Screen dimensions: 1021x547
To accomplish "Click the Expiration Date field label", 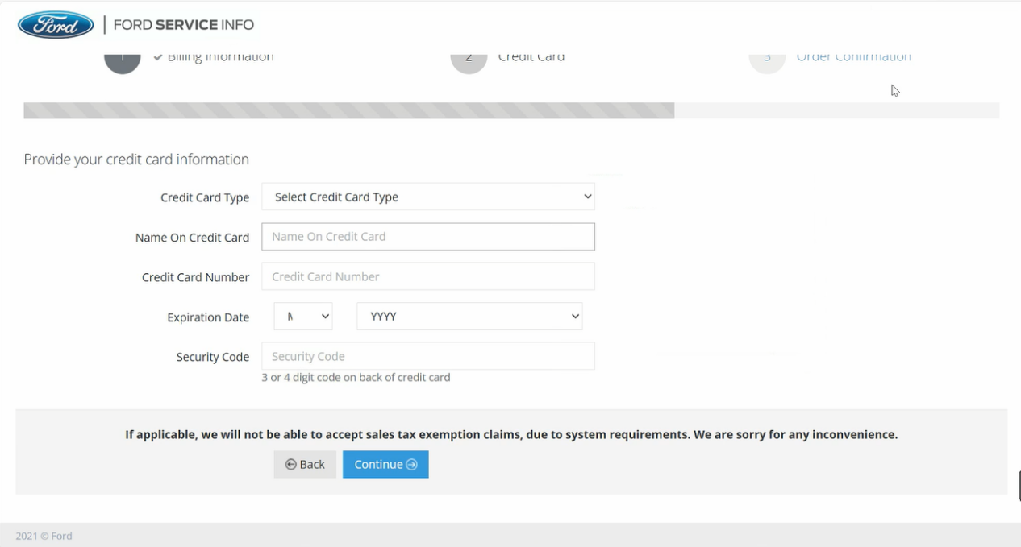I will (208, 317).
